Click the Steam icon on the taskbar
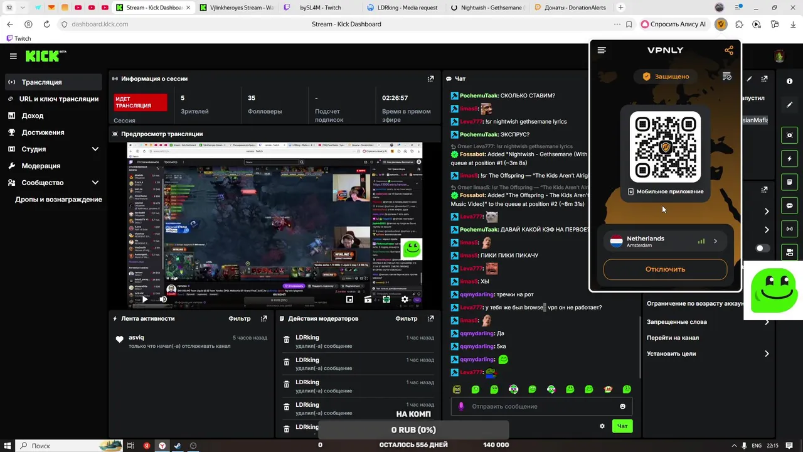 (178, 446)
